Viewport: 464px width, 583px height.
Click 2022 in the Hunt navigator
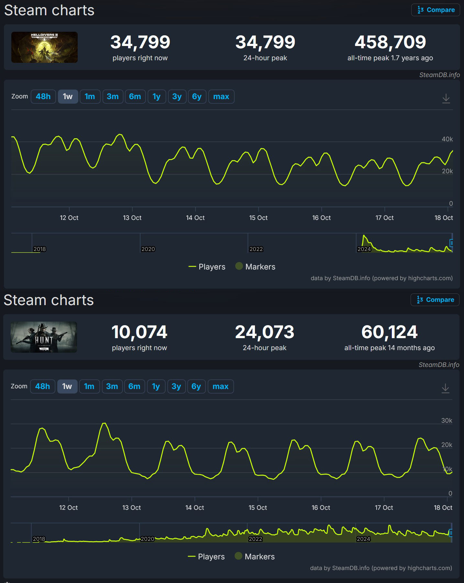click(255, 539)
